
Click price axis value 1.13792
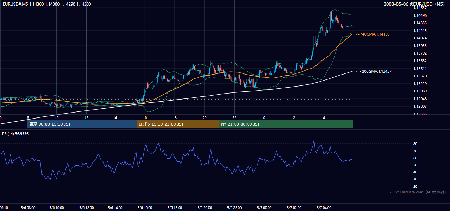tap(420, 53)
